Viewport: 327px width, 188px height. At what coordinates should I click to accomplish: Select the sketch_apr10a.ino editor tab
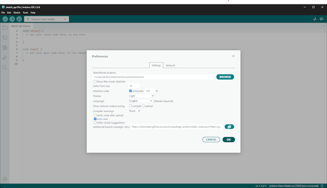pos(21,26)
